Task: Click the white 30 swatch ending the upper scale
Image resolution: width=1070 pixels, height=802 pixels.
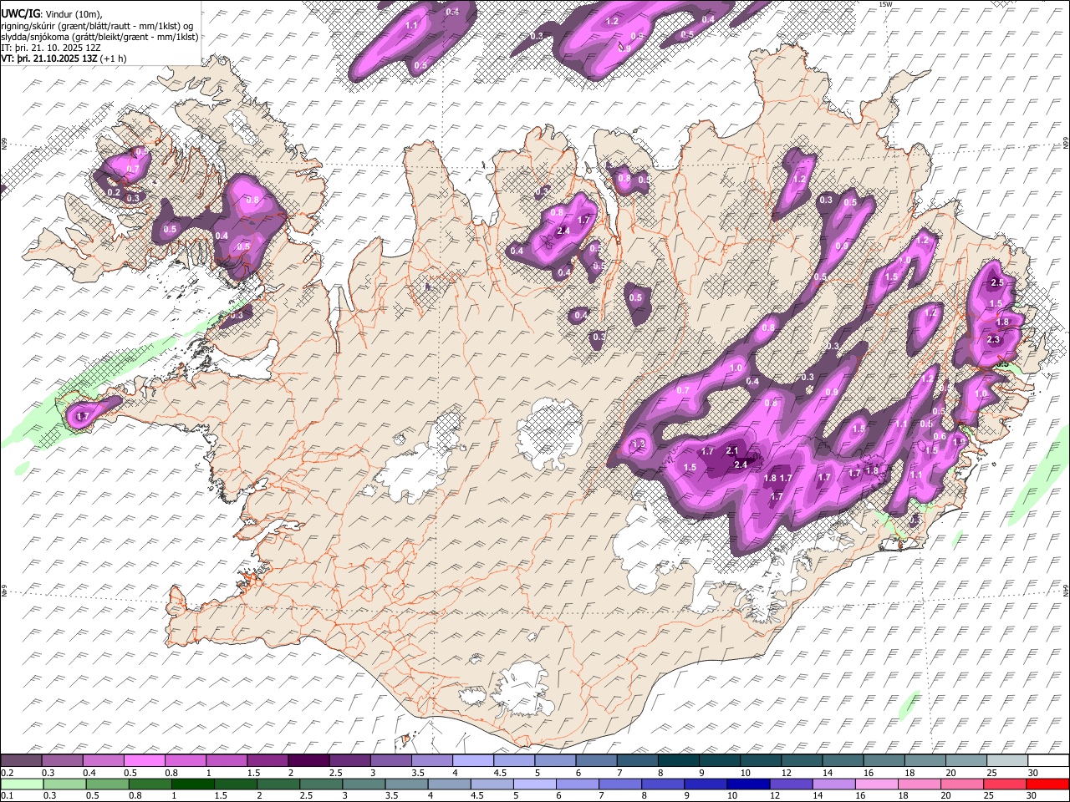Action: [x=1047, y=761]
